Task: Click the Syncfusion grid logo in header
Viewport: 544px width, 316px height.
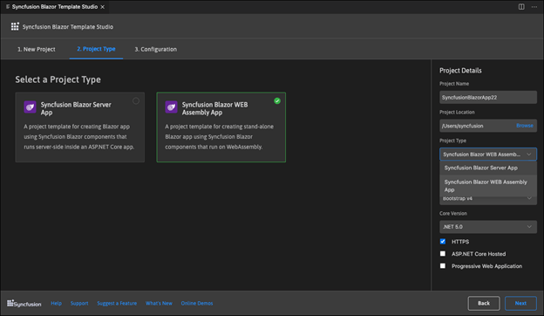Action: coord(15,26)
